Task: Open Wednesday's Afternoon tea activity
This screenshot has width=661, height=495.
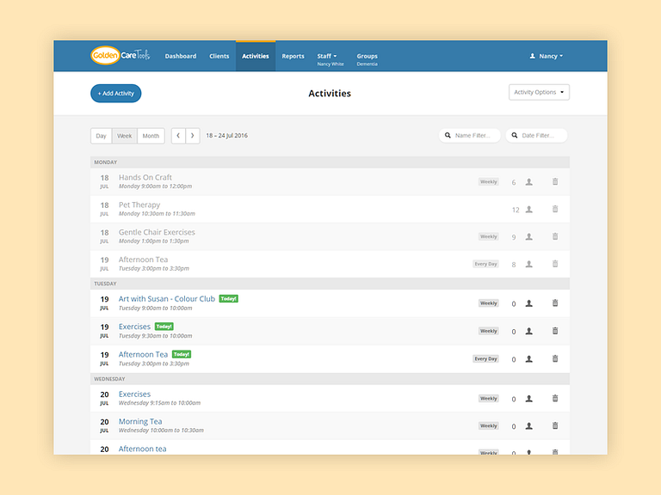Action: [143, 449]
